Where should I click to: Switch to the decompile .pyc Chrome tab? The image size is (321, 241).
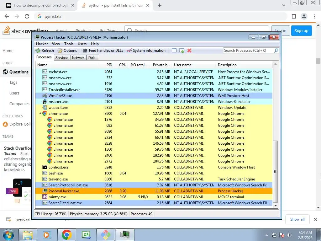pos(40,5)
